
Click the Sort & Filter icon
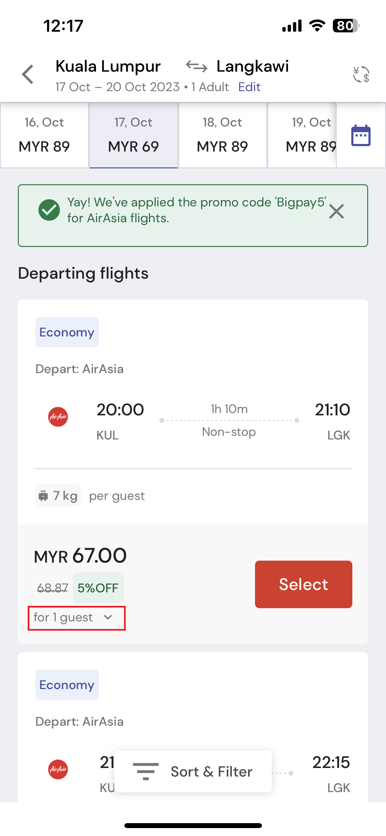pos(145,772)
